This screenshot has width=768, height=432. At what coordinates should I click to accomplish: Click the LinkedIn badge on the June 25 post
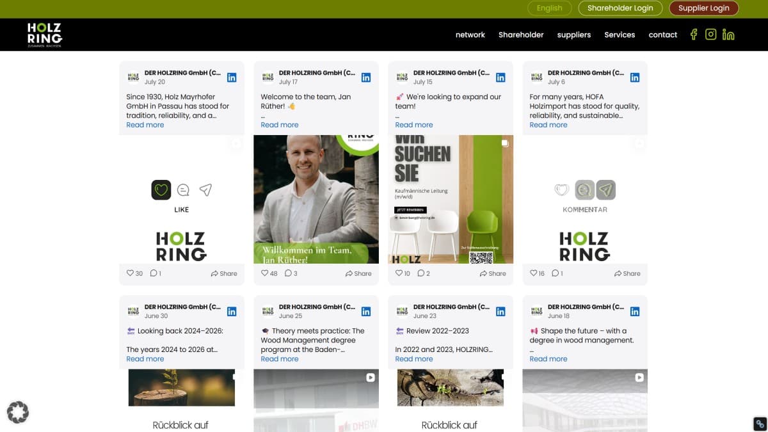[366, 312]
